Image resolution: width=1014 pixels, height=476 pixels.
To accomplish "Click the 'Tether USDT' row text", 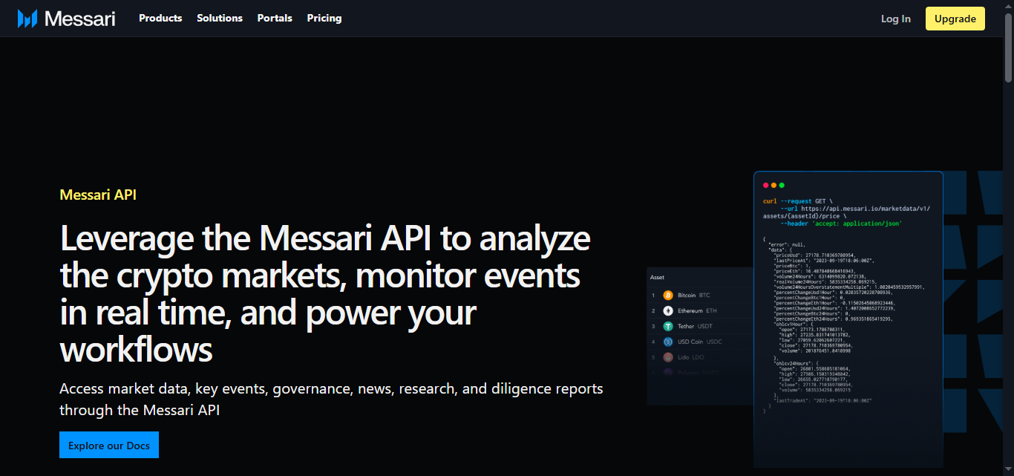I will 695,327.
